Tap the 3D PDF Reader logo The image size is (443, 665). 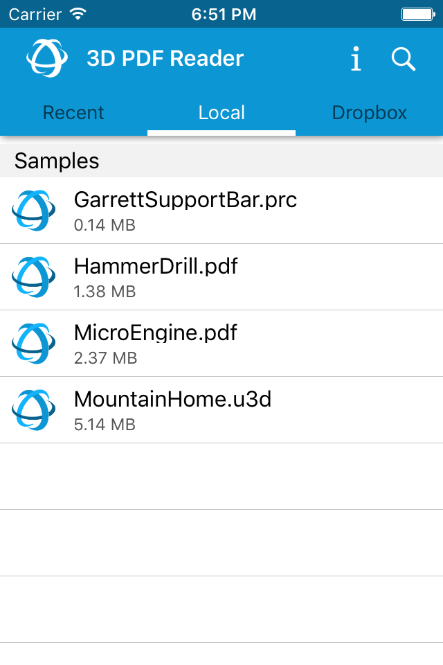(47, 58)
